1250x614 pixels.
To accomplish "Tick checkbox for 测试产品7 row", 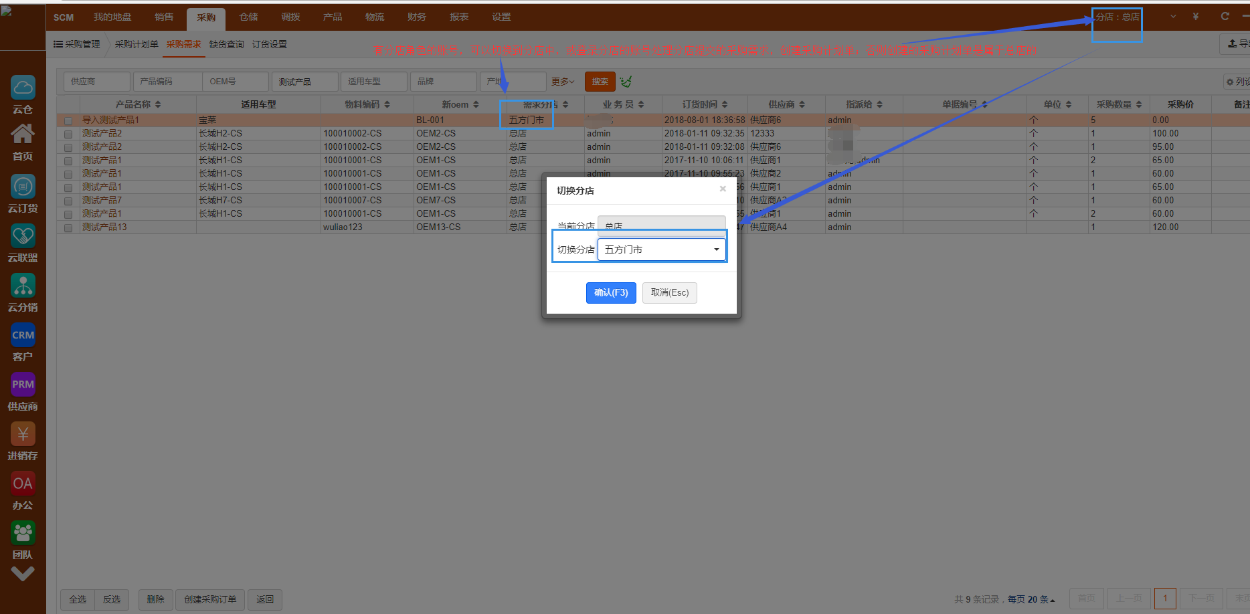I will point(68,201).
